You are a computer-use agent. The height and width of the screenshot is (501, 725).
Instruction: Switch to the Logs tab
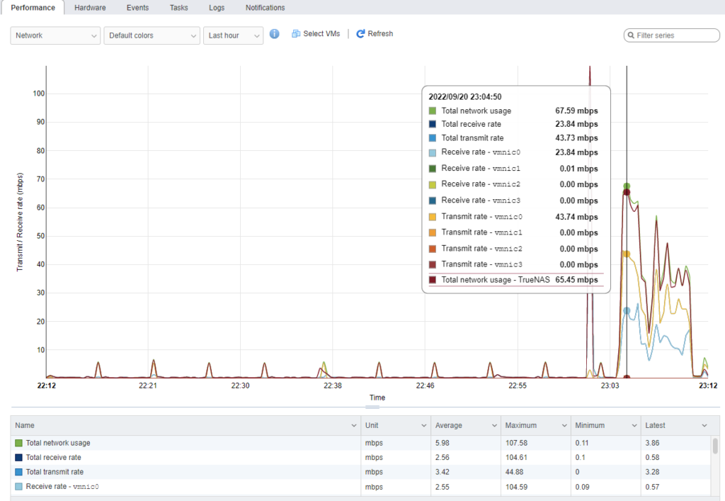[217, 7]
